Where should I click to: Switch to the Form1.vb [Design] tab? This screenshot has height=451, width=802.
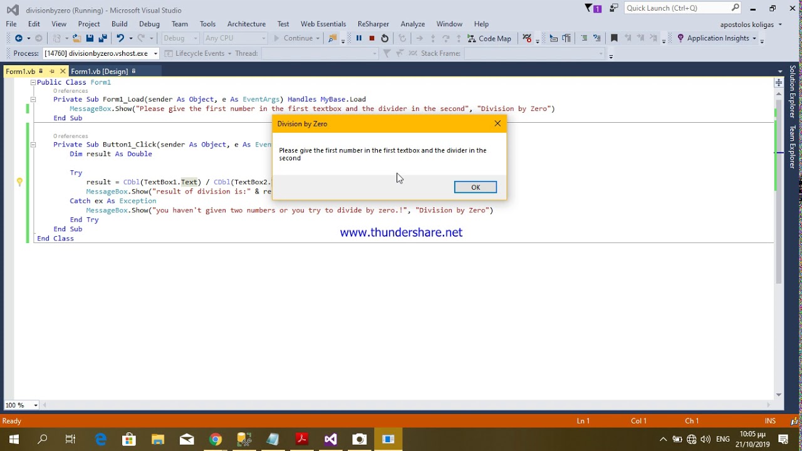coord(99,71)
